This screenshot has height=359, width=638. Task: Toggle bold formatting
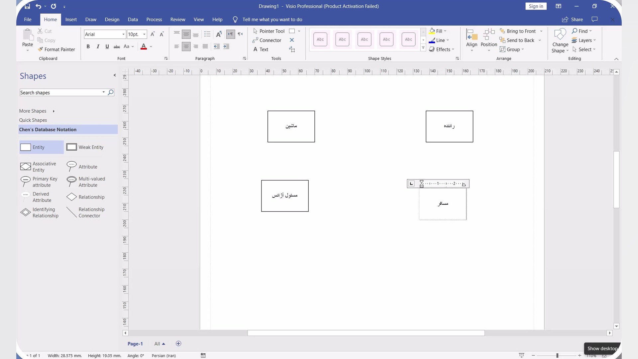[x=88, y=47]
